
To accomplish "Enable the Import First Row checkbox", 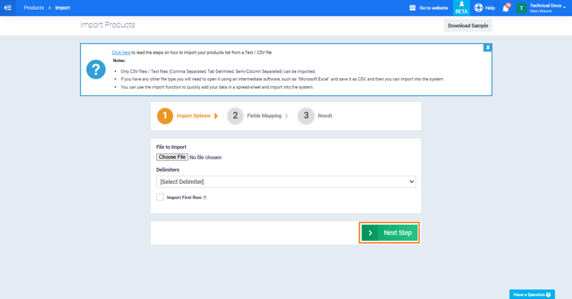I will tap(160, 197).
